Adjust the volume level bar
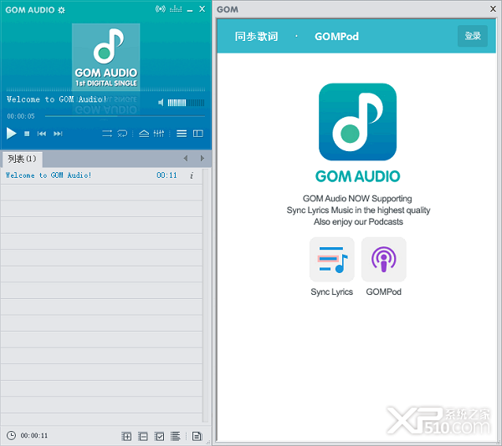This screenshot has height=446, width=502. 186,103
